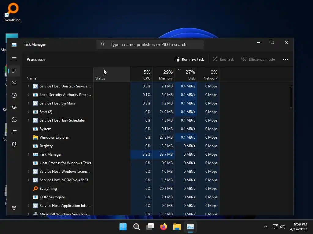Select the Processes sidebar icon

pyautogui.click(x=14, y=71)
